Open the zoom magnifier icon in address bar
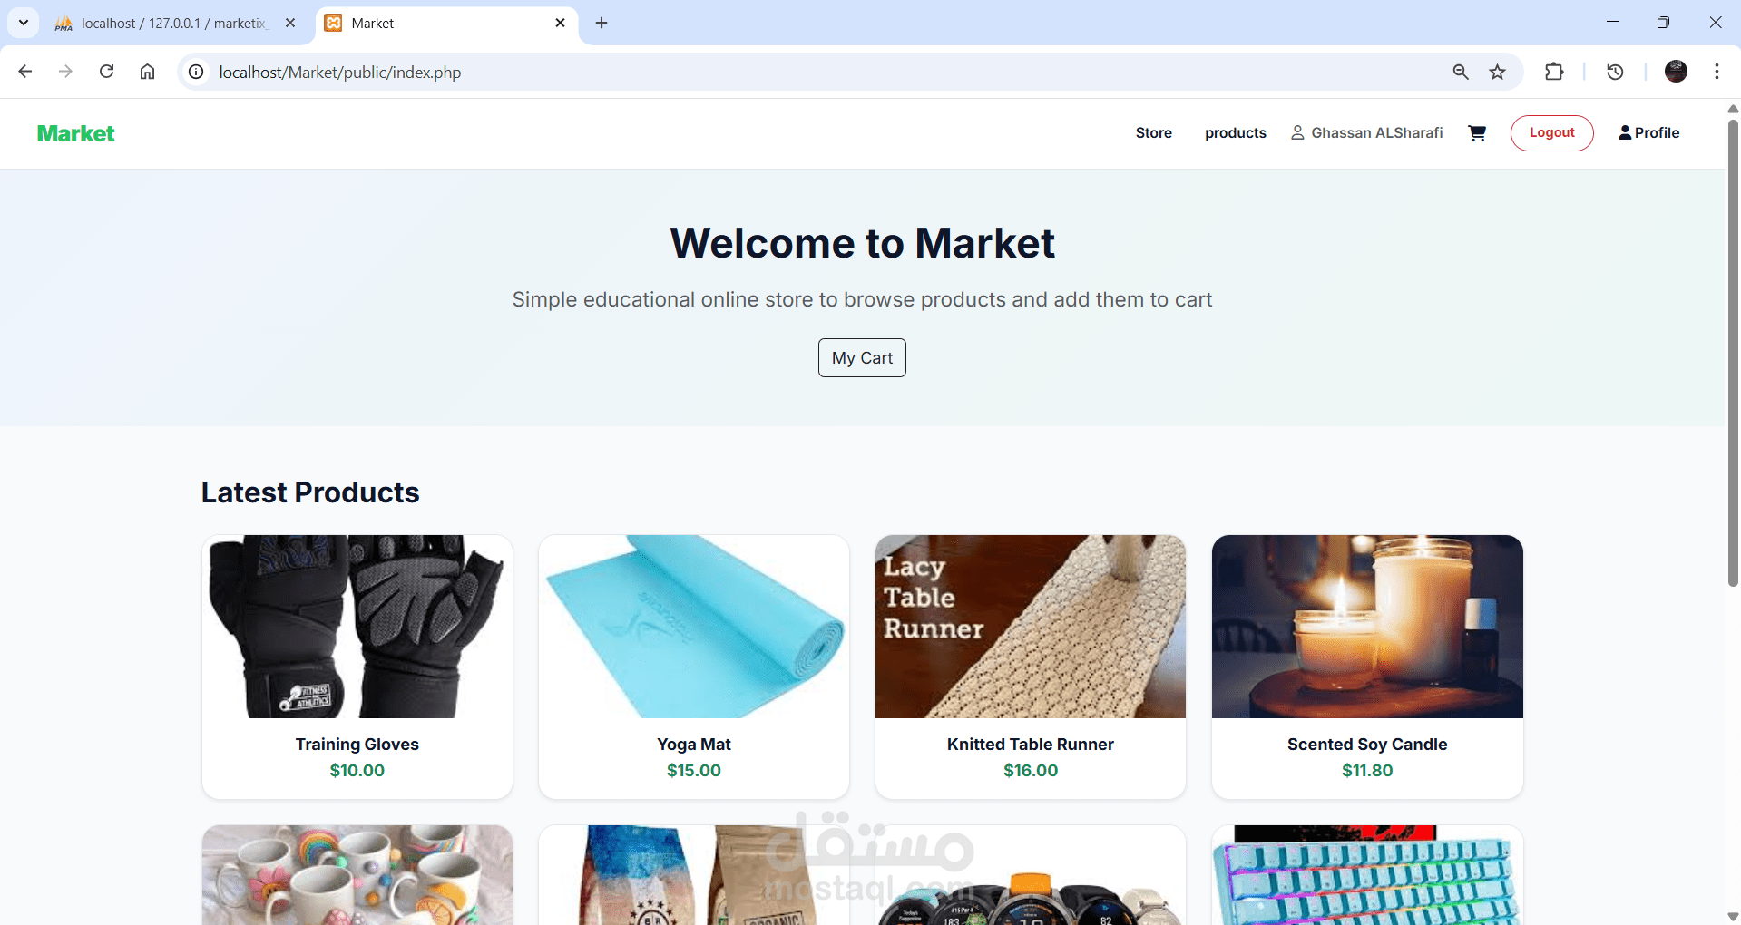 coord(1461,72)
